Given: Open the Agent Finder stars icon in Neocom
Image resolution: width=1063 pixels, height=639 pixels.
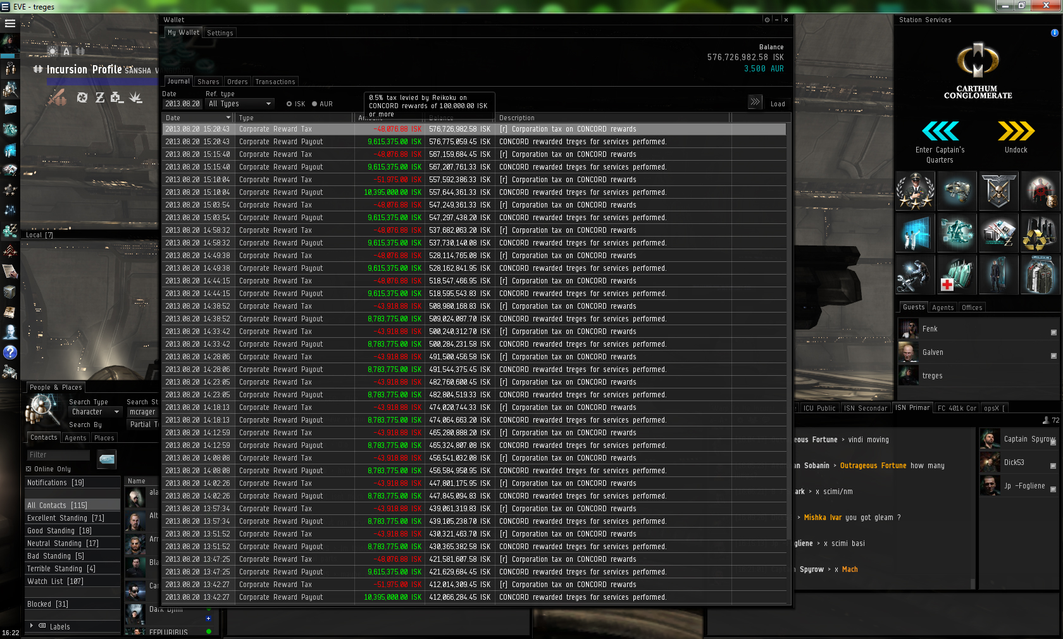Looking at the screenshot, I should (10, 190).
